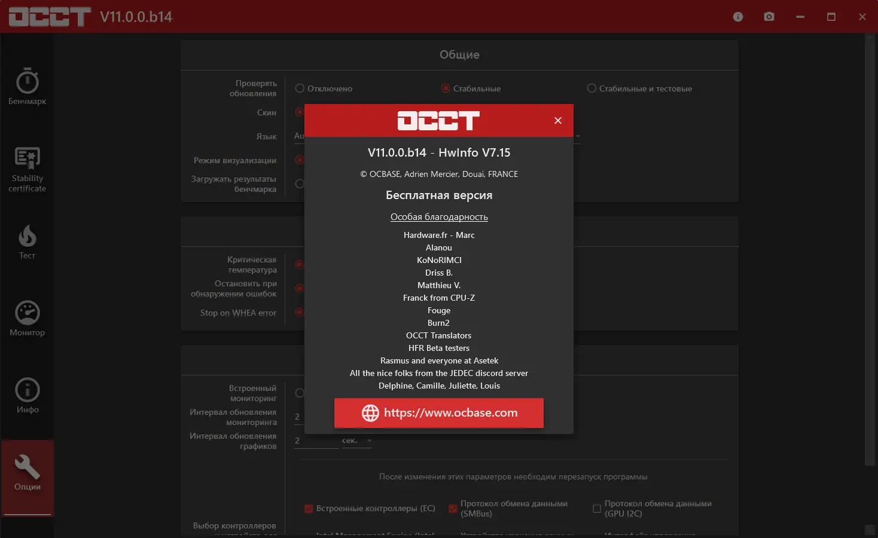878x538 pixels.
Task: Click the Интервал обновления графиков label
Action: (x=233, y=441)
